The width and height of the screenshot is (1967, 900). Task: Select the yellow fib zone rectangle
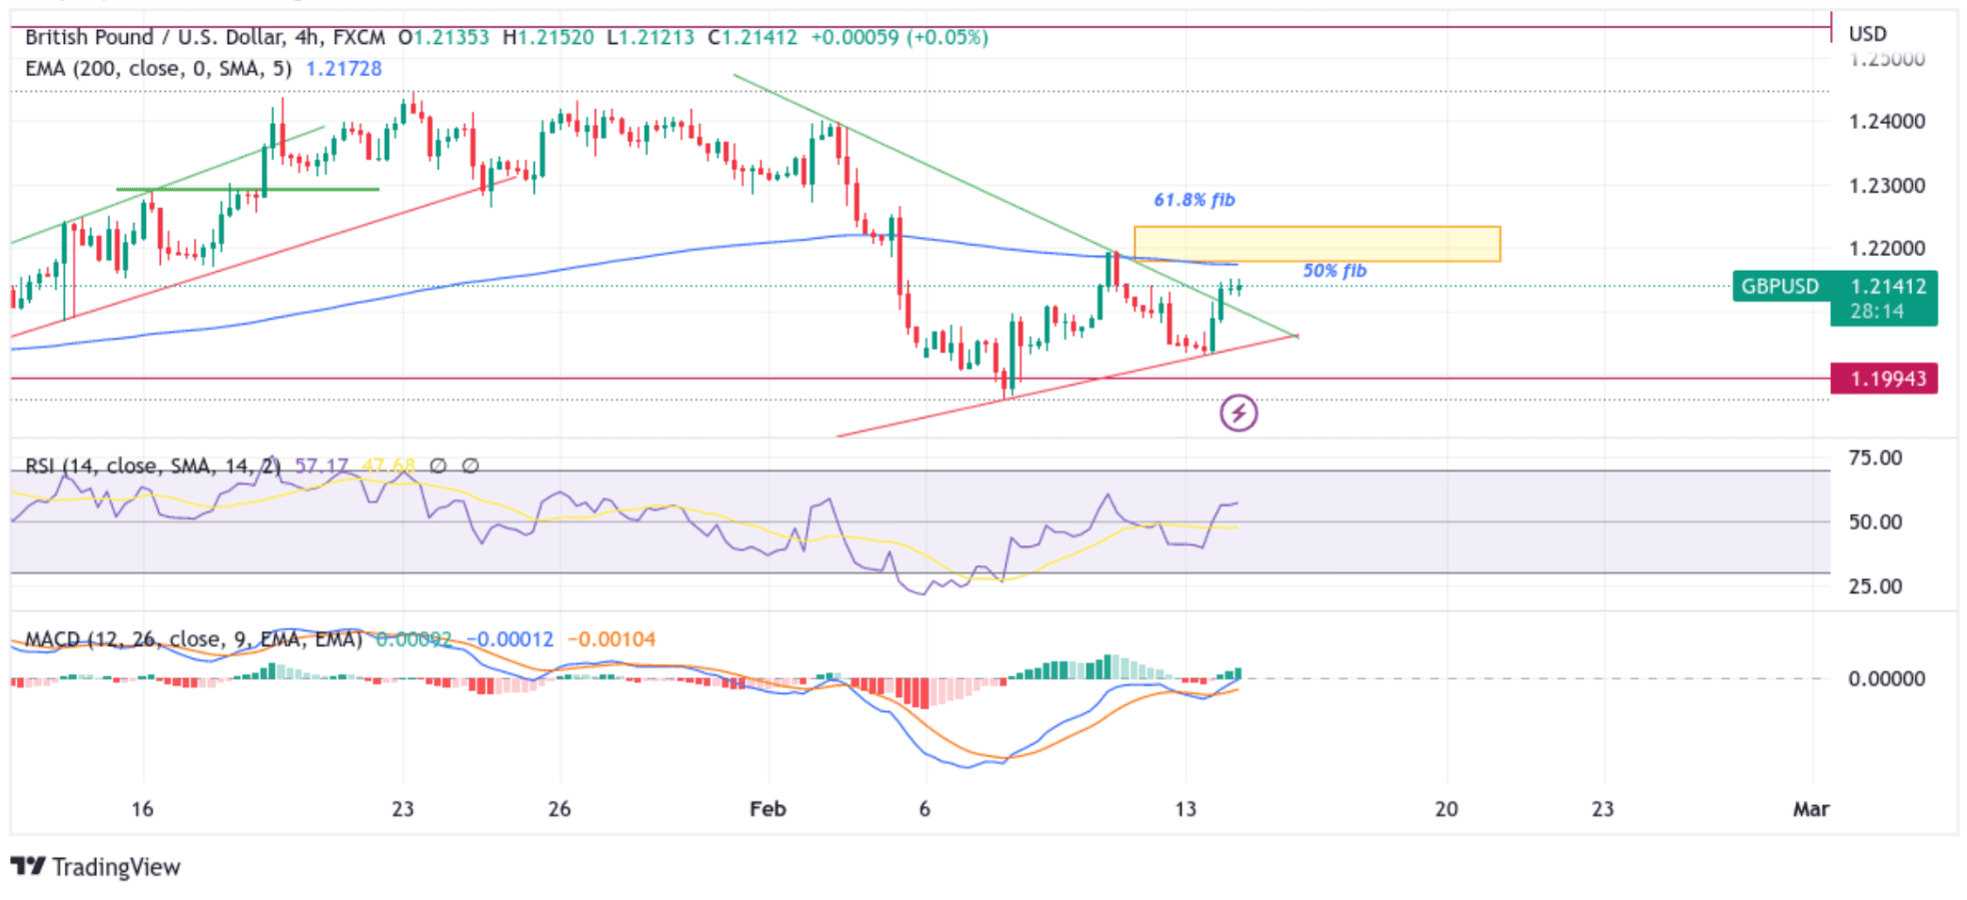coord(1317,244)
